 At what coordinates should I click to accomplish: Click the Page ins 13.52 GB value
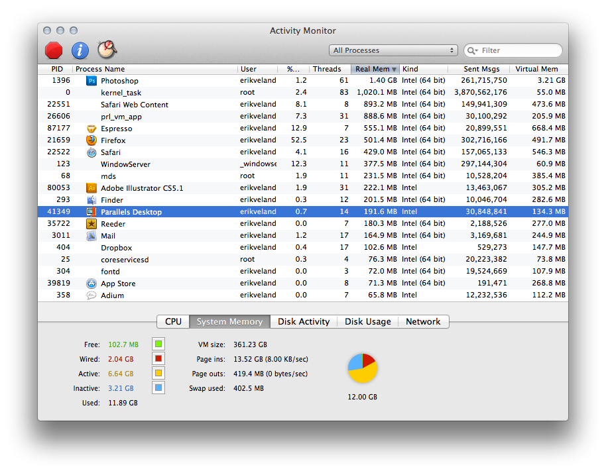click(x=271, y=359)
